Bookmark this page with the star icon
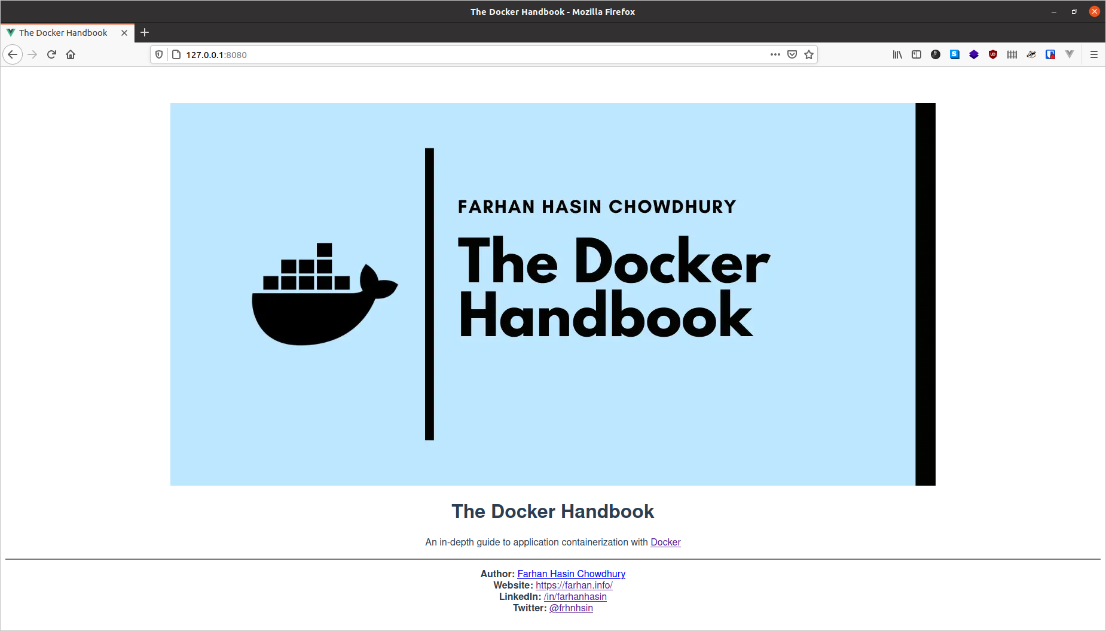The image size is (1106, 631). pyautogui.click(x=809, y=54)
